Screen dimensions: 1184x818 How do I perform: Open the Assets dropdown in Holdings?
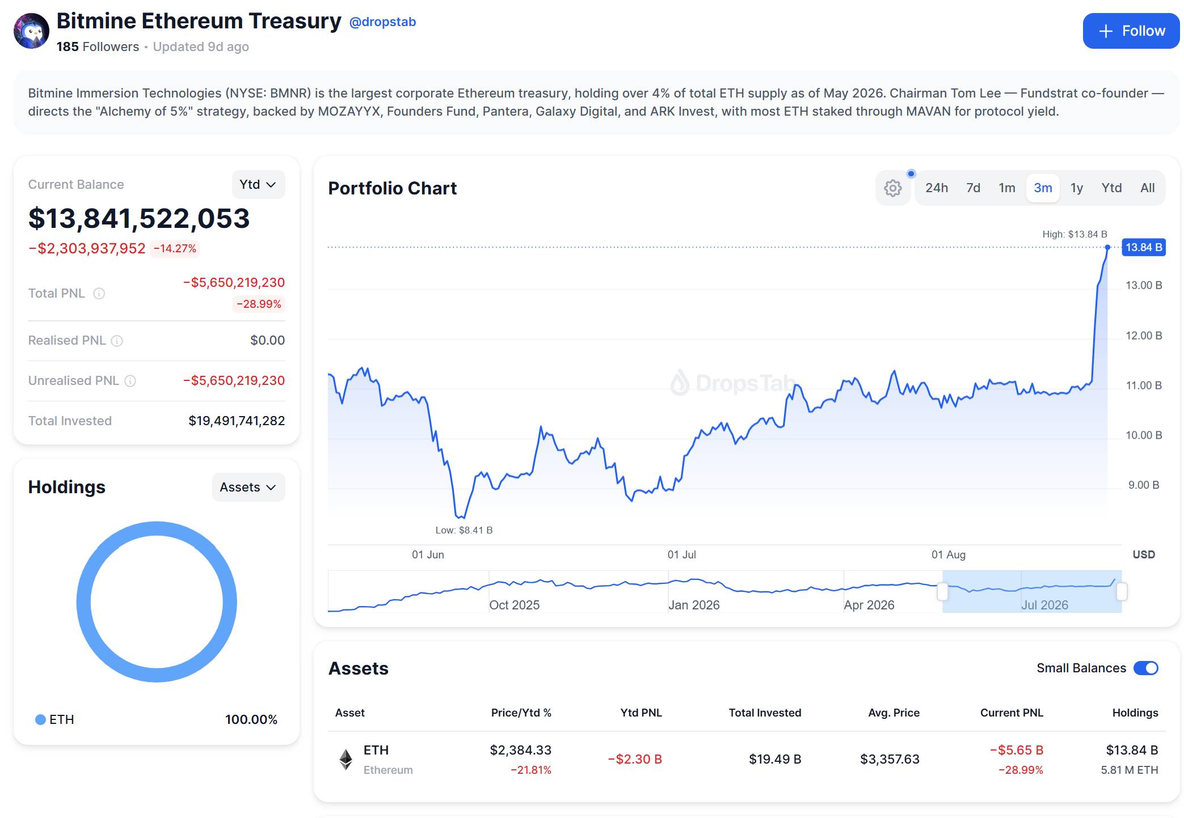point(248,488)
